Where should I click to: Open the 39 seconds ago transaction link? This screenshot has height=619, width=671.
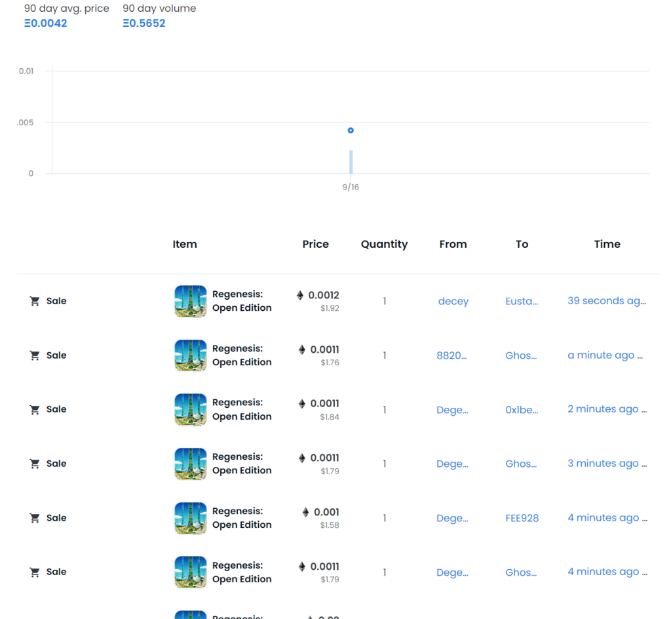[x=606, y=301]
